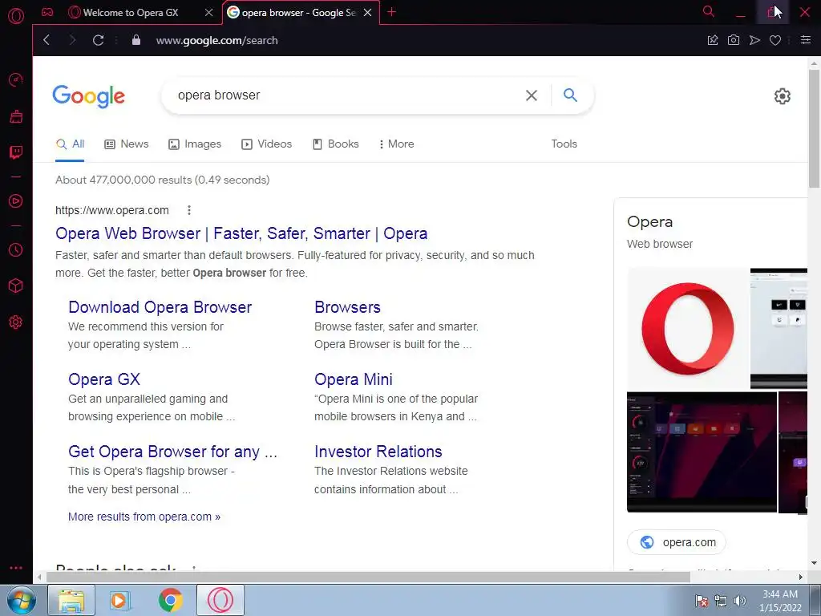
Task: Expand the More search filters menu
Action: [x=396, y=144]
